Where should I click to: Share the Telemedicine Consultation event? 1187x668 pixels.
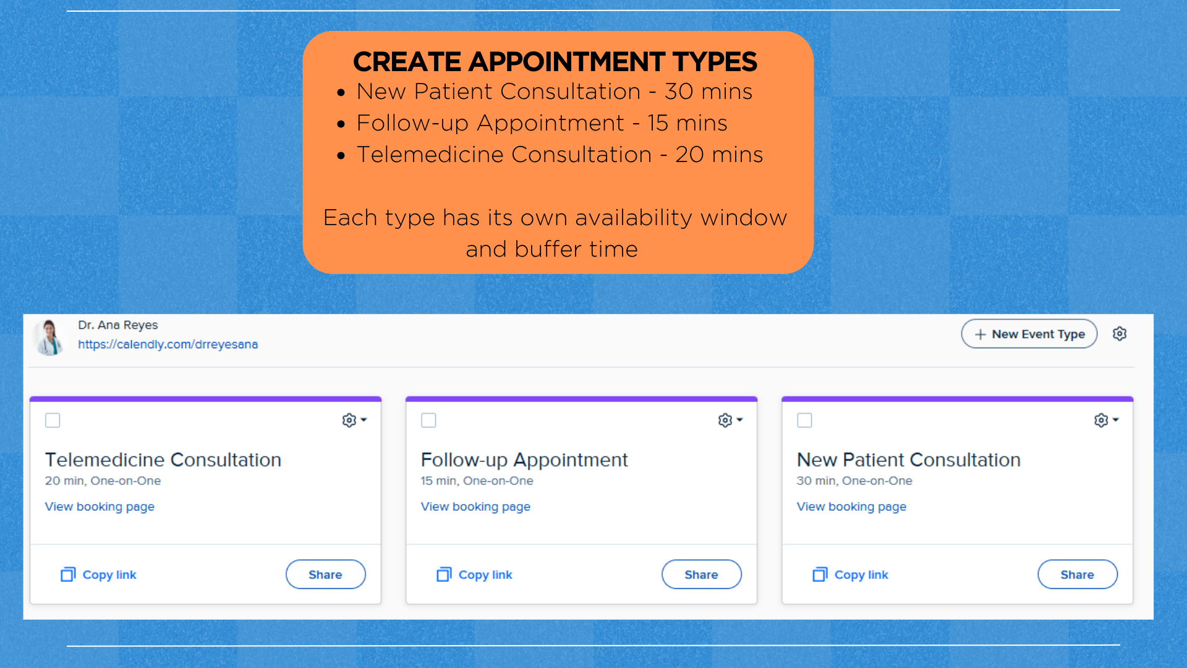pyautogui.click(x=325, y=575)
